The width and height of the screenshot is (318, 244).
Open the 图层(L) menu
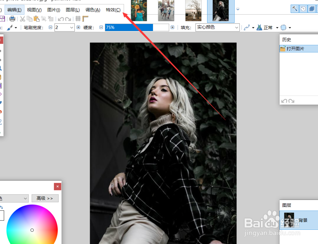click(73, 10)
